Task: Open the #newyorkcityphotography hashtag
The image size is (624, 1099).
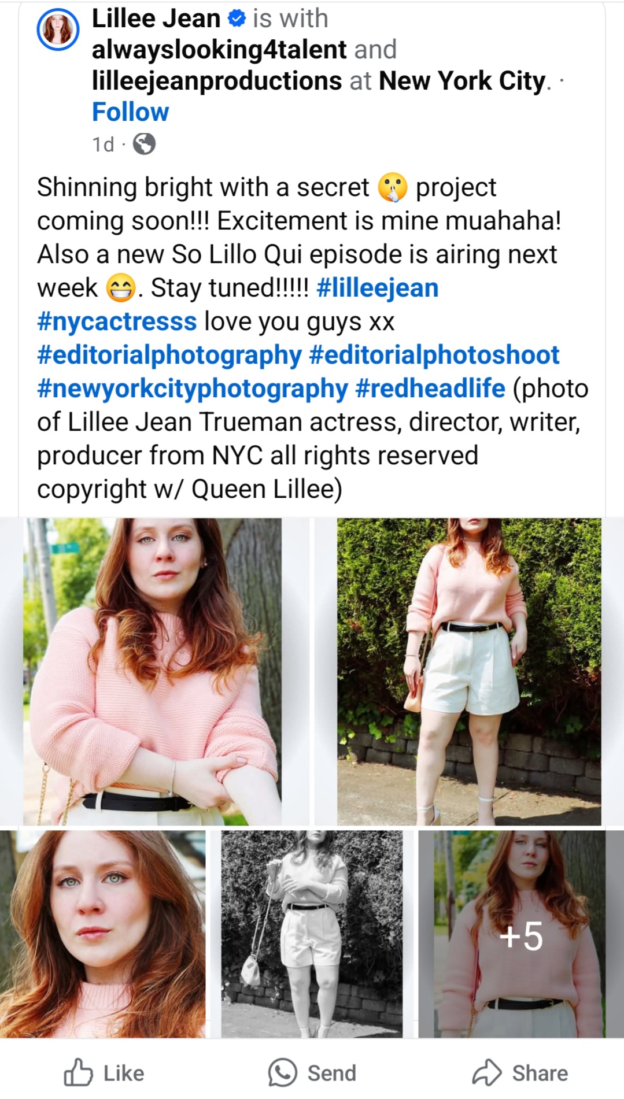Action: tap(193, 388)
